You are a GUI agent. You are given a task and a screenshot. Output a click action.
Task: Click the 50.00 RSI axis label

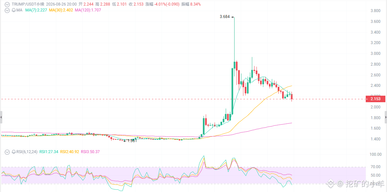click(x=376, y=175)
